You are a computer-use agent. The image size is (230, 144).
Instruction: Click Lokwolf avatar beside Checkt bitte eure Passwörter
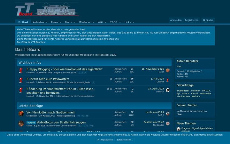(21, 80)
